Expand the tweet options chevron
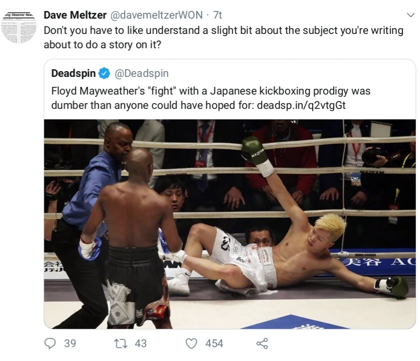The image size is (420, 361). click(x=410, y=15)
